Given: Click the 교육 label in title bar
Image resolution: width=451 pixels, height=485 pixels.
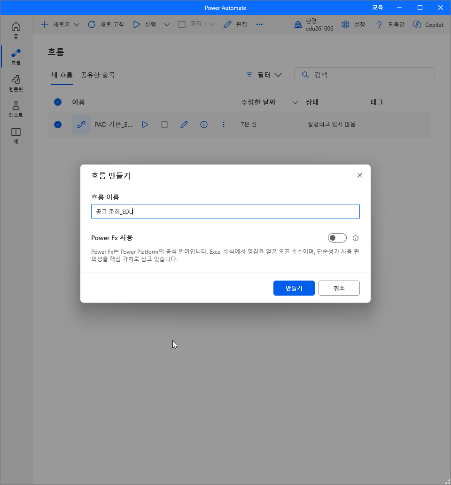Looking at the screenshot, I should point(377,8).
